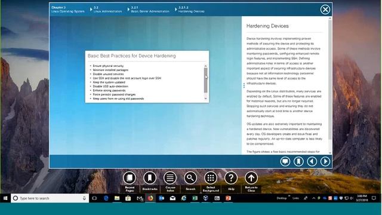This screenshot has height=215, width=382.
Task: Click scroll down arrow of text panel
Action: click(330, 153)
